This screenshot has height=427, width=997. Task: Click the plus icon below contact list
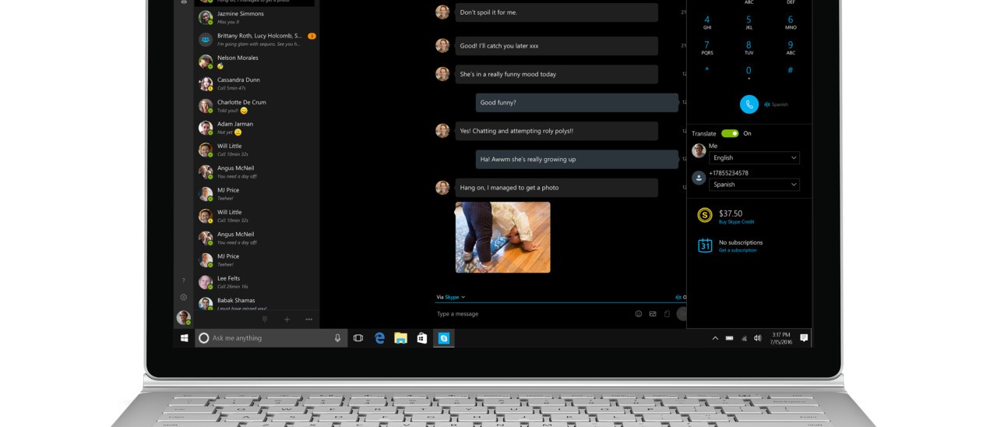pos(287,319)
